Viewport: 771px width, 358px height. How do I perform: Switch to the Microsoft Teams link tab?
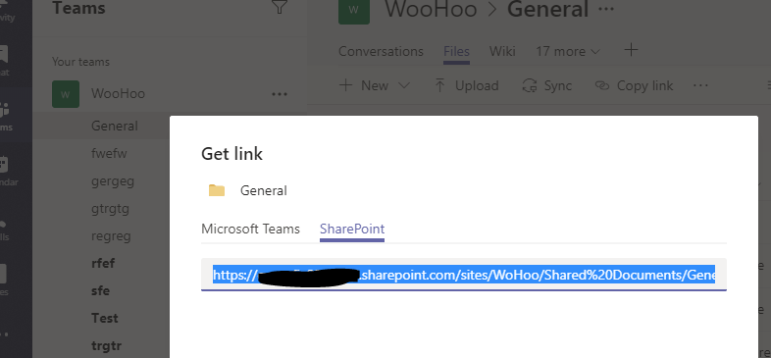(250, 230)
